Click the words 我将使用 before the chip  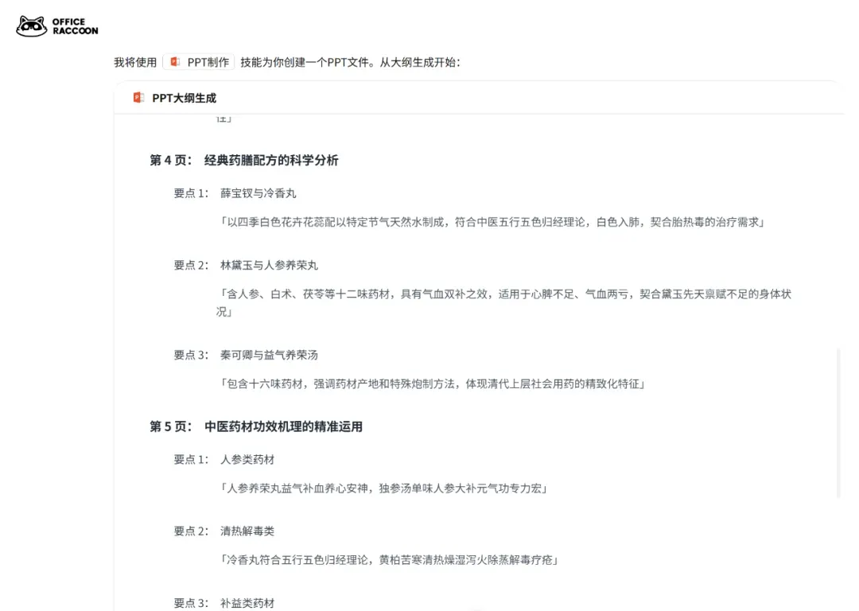click(135, 63)
